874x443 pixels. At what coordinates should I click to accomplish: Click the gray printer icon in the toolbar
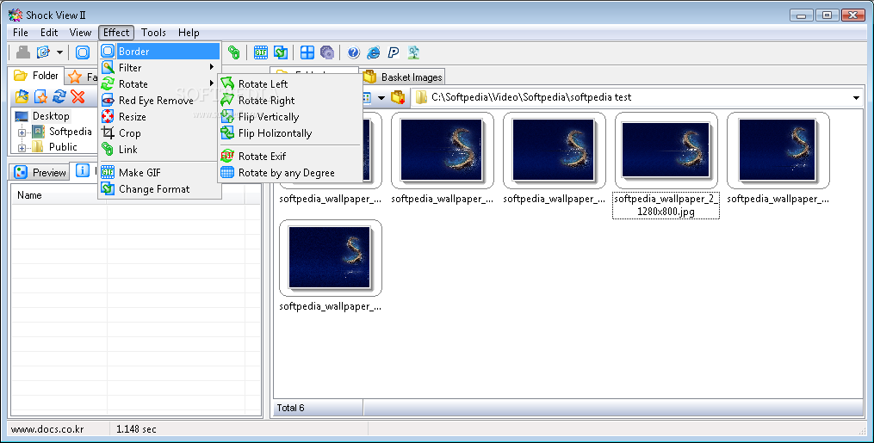pyautogui.click(x=23, y=52)
